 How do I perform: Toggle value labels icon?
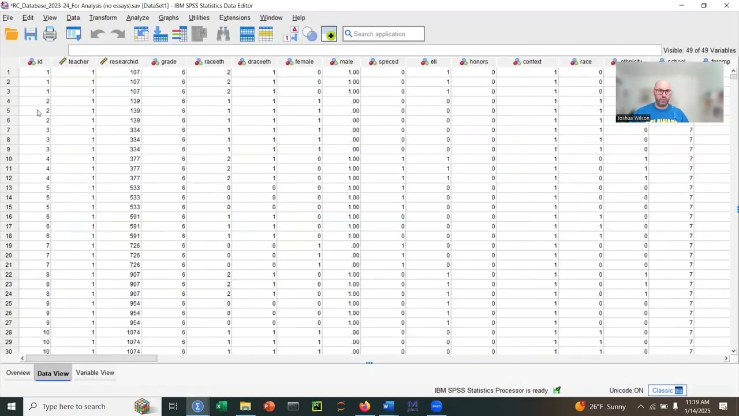pos(290,34)
